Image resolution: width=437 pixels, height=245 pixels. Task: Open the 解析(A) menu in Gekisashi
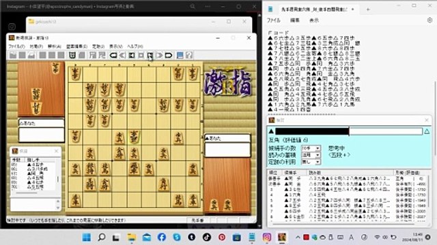[55, 46]
